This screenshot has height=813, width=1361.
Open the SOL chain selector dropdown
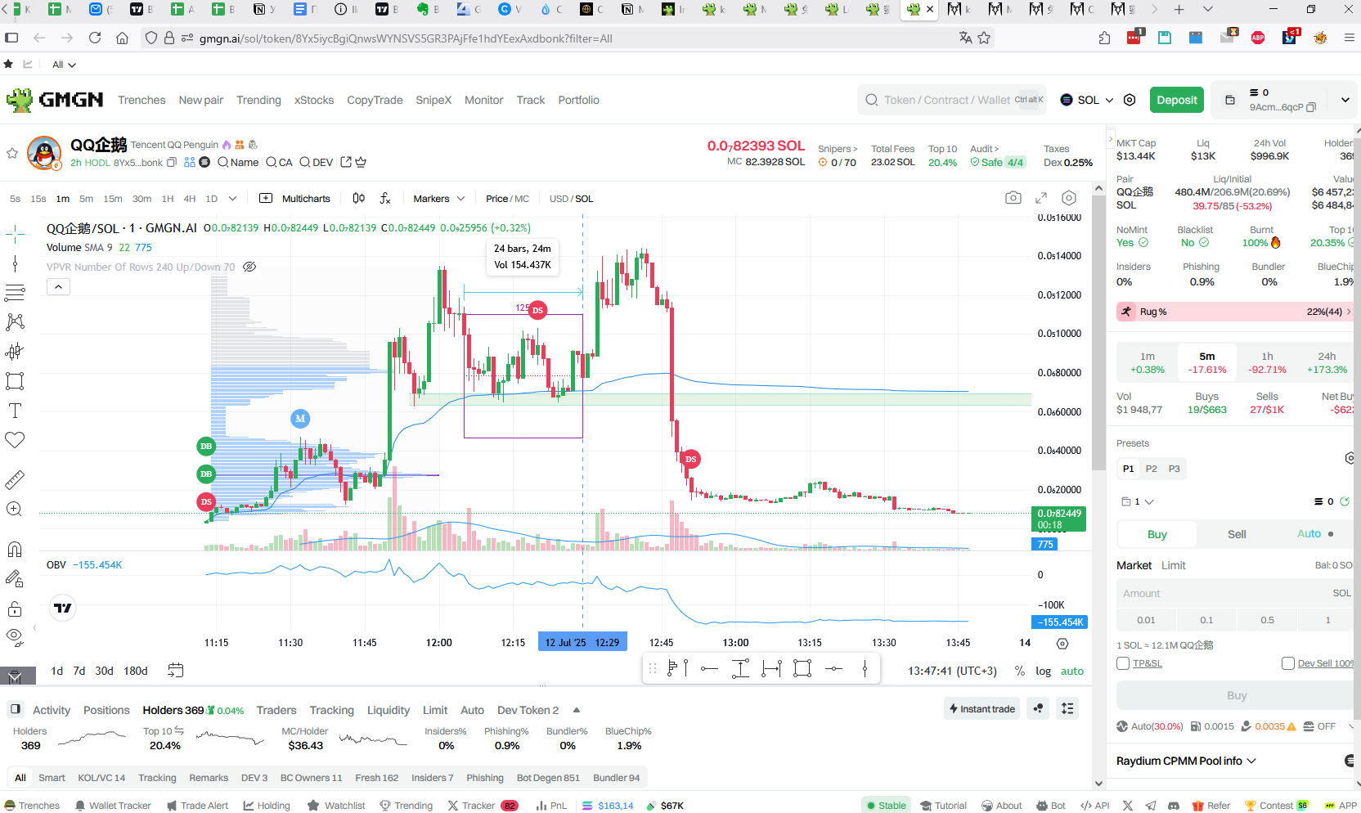point(1087,100)
